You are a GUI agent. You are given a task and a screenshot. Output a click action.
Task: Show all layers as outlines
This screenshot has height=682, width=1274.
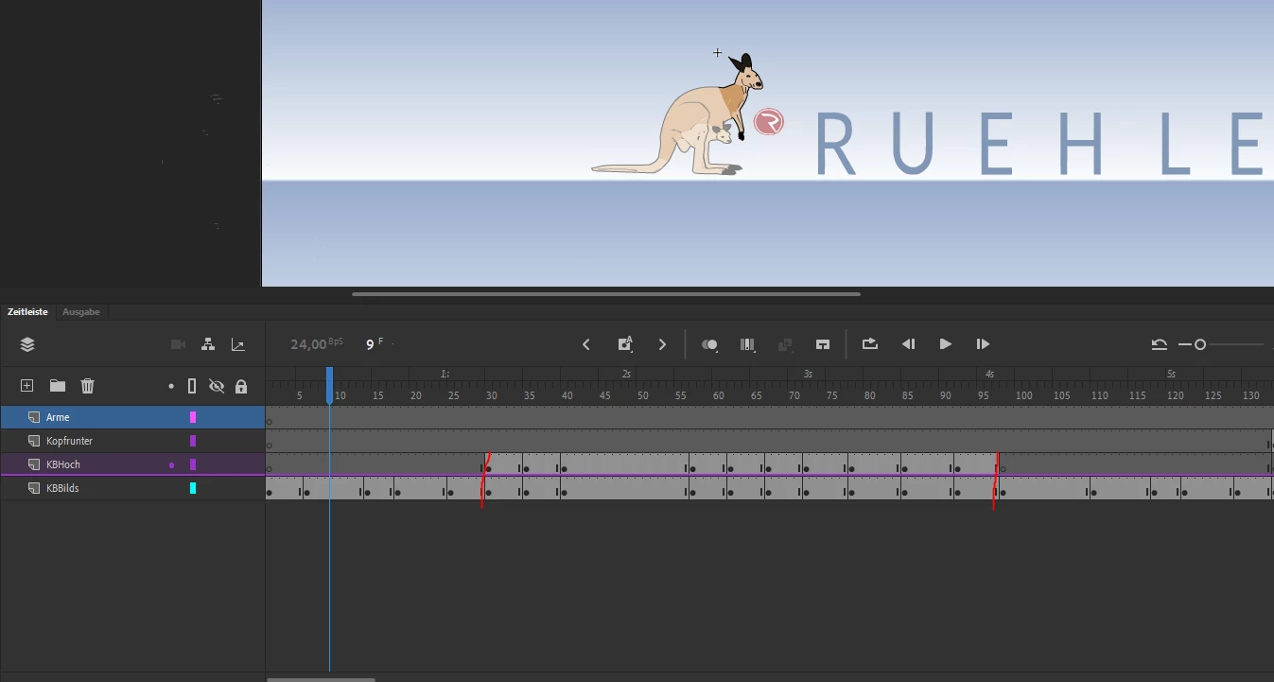point(192,386)
